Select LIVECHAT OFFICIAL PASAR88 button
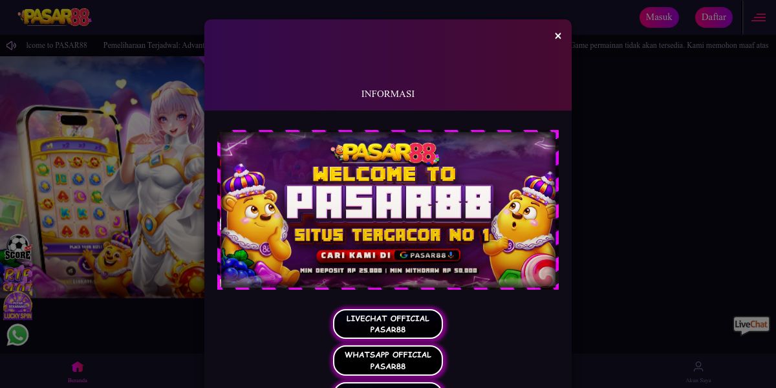This screenshot has width=776, height=388. click(388, 324)
